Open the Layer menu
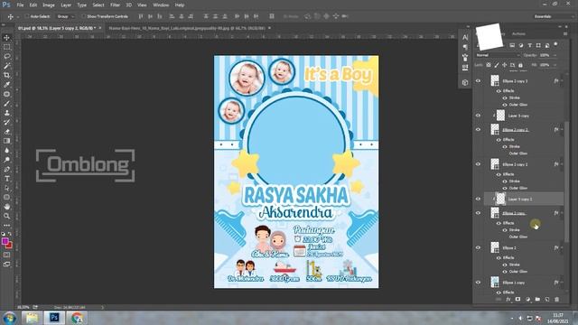 tap(66, 5)
